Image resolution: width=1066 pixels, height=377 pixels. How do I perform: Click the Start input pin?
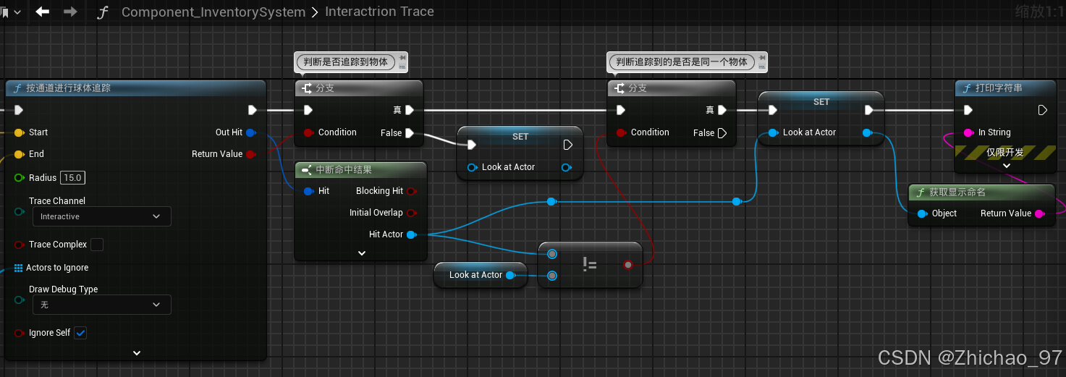click(x=20, y=132)
